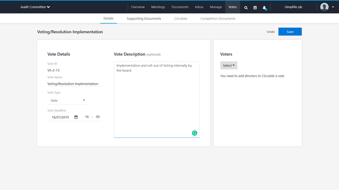339x190 pixels.
Task: Click the Simplifie plc company name
Action: (x=294, y=7)
